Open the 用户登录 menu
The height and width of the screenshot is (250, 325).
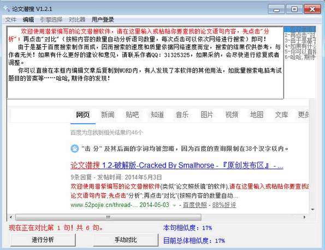[x=103, y=20]
